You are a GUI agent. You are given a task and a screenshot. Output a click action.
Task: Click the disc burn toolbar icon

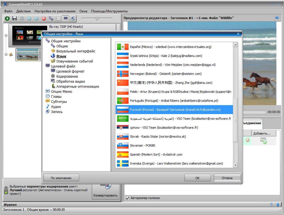pyautogui.click(x=73, y=19)
